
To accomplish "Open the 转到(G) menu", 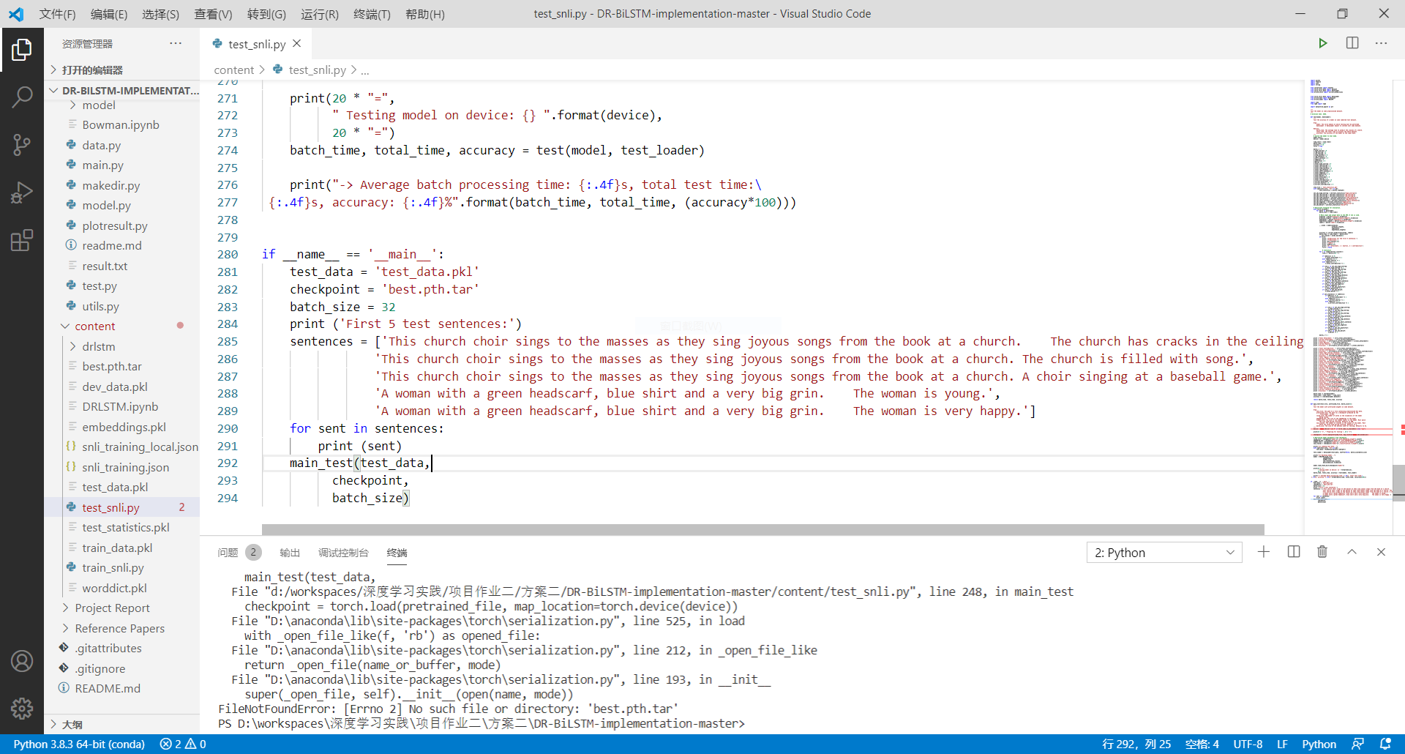I will [x=266, y=14].
